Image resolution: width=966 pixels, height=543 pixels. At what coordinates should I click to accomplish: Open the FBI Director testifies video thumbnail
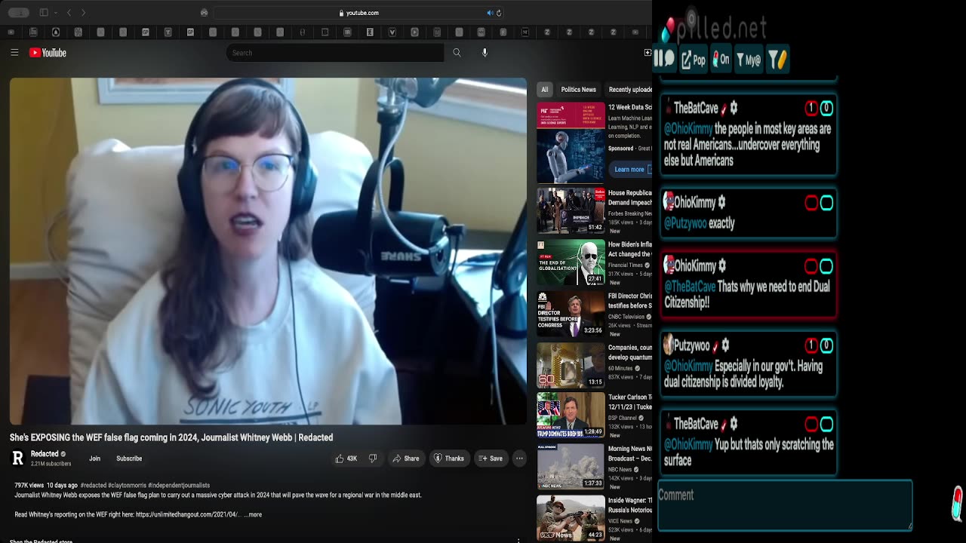tap(571, 313)
